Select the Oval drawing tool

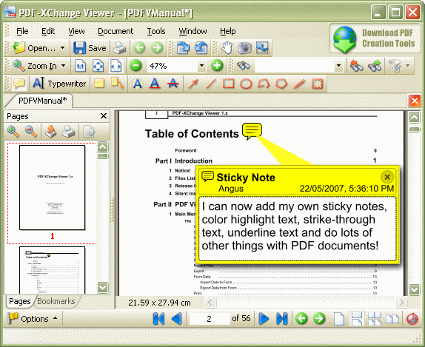tap(246, 84)
